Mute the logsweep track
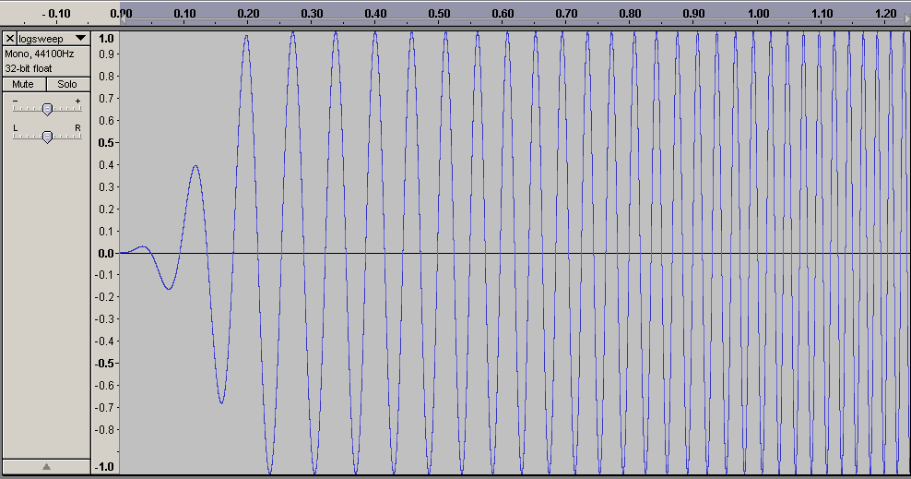Viewport: 911px width, 479px height. (x=23, y=84)
